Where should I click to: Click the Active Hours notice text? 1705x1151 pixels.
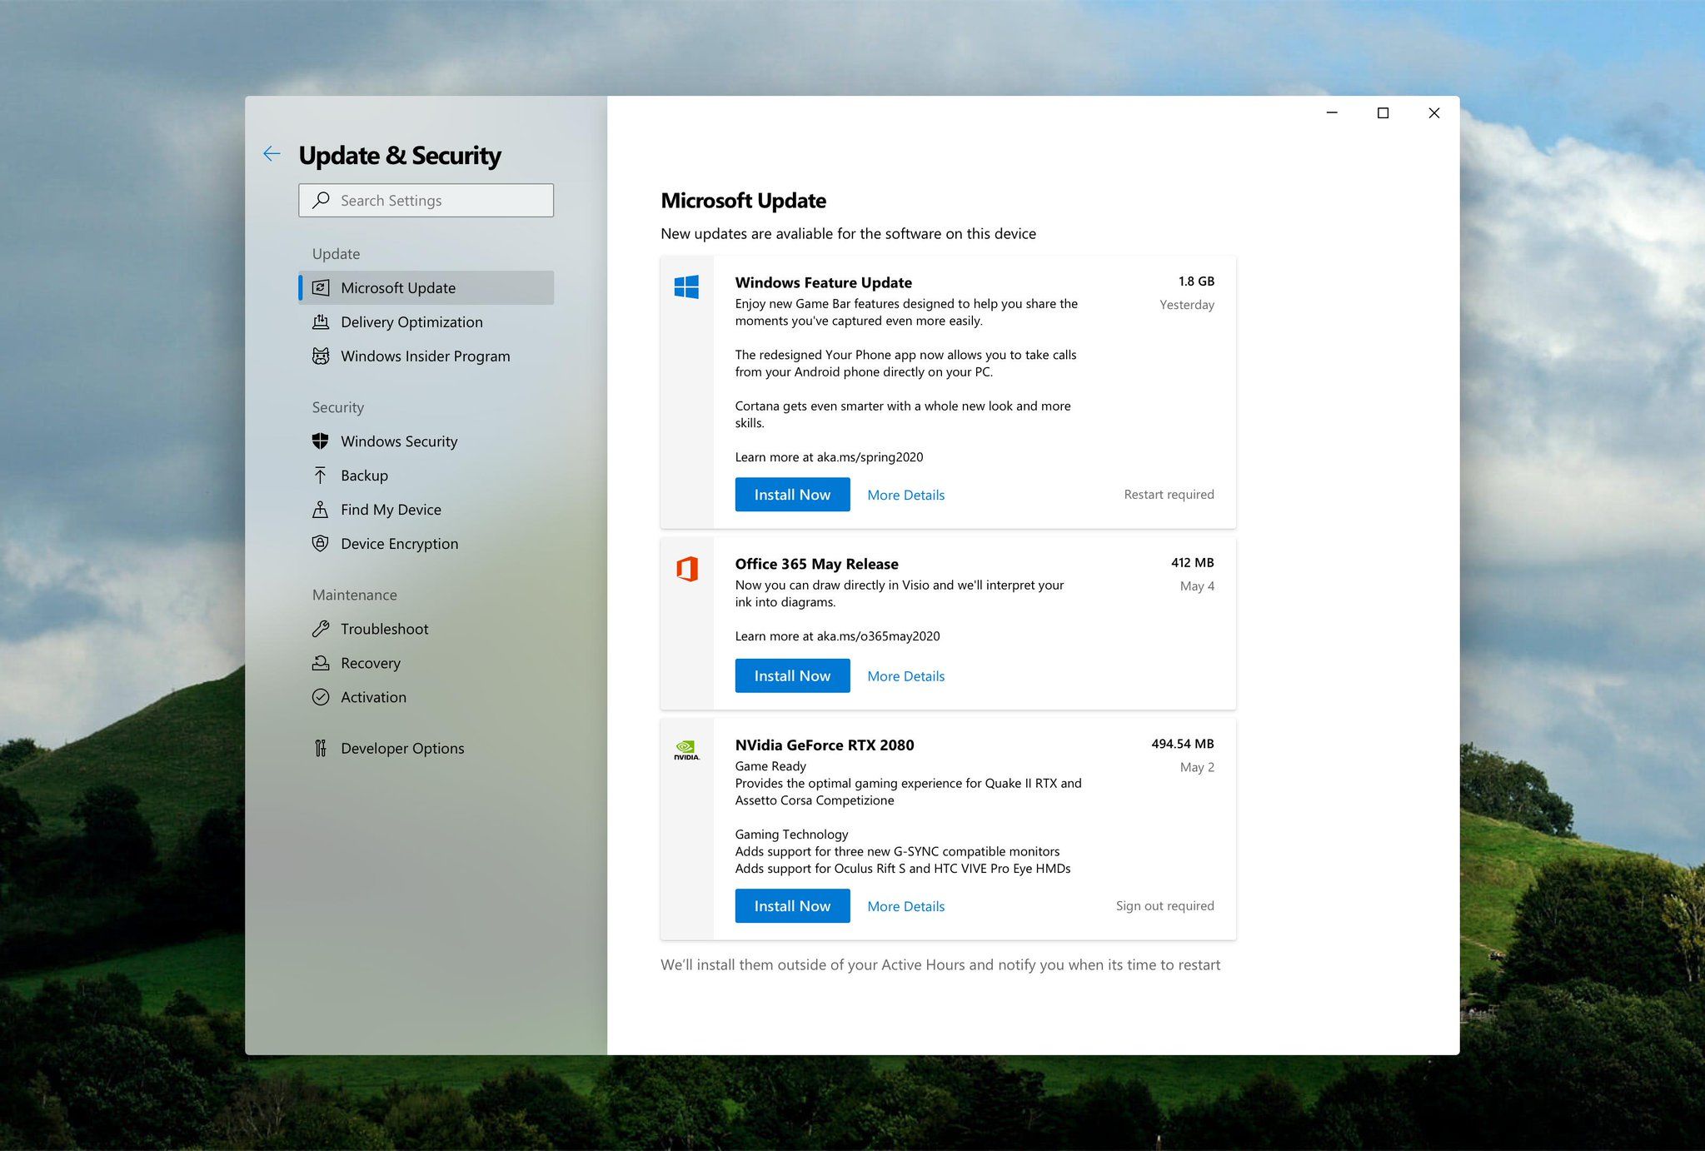[940, 964]
